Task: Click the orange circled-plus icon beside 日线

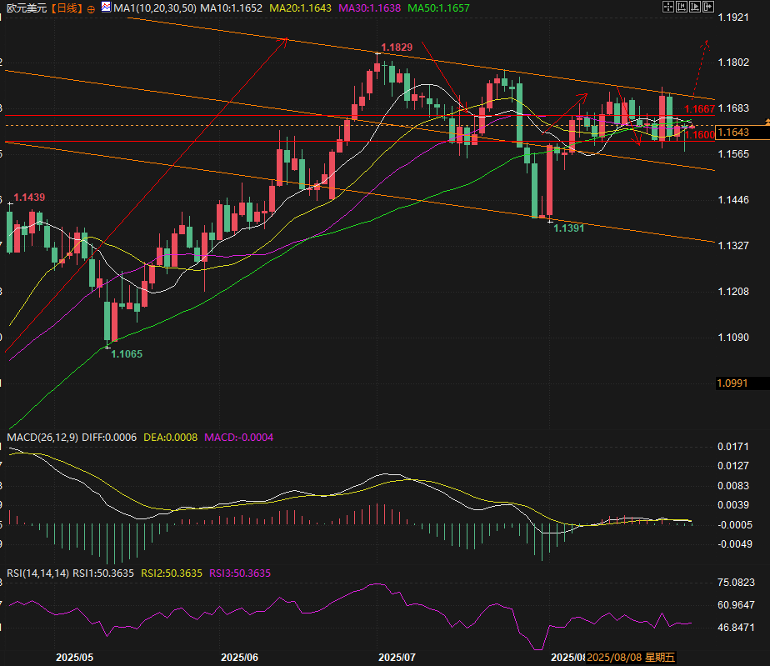Action: (91, 9)
